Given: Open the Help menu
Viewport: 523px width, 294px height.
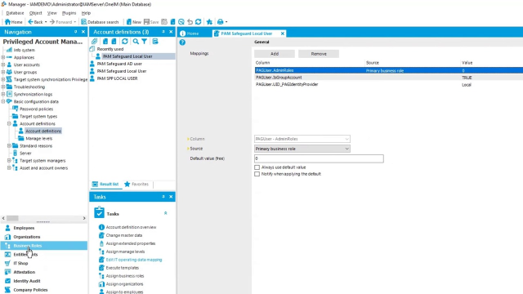Looking at the screenshot, I should [x=86, y=13].
